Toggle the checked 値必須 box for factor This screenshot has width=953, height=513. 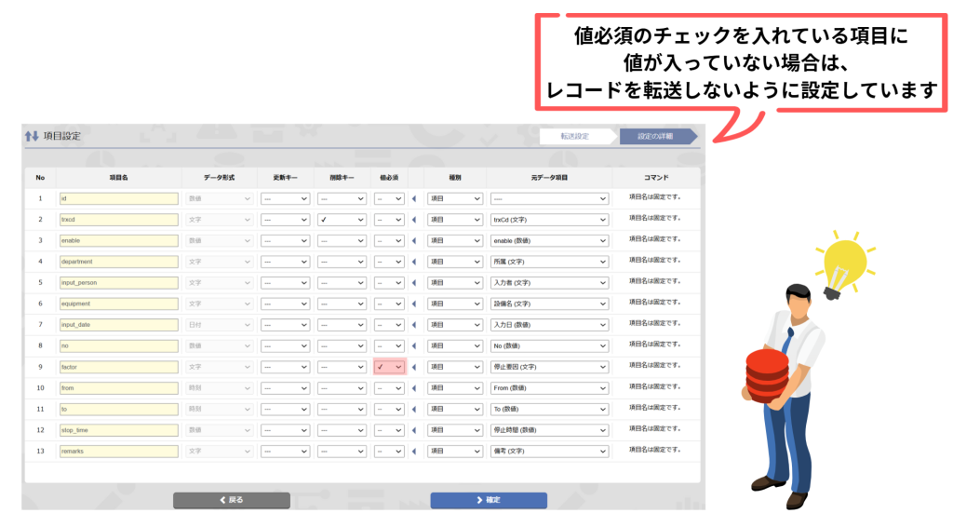pyautogui.click(x=390, y=367)
